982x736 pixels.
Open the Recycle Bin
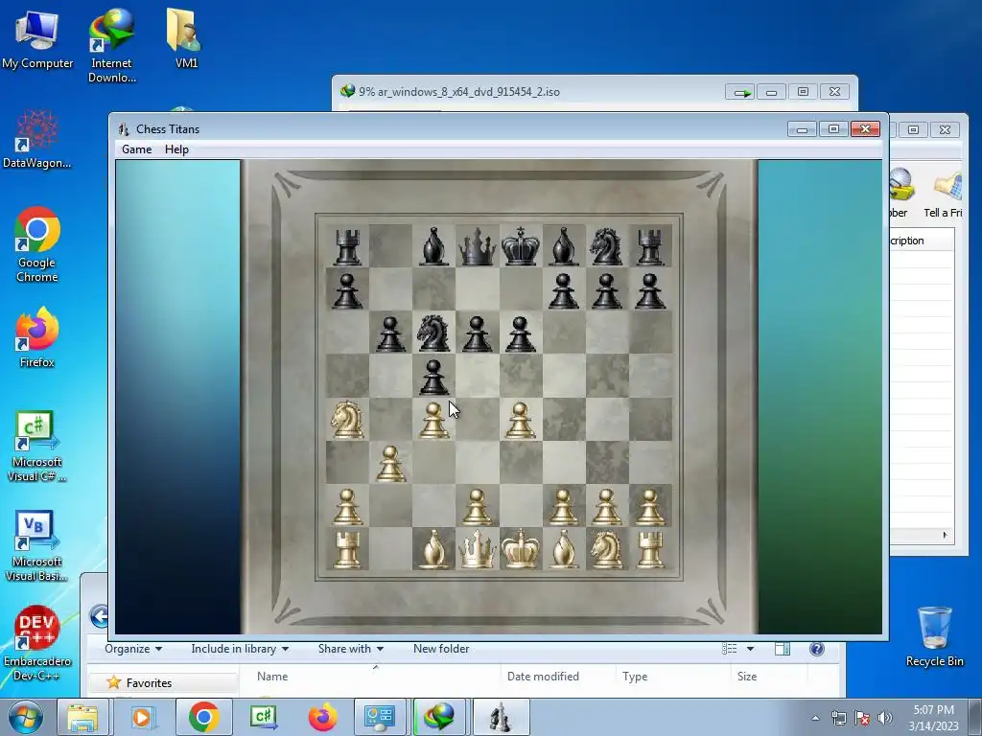coord(934,636)
